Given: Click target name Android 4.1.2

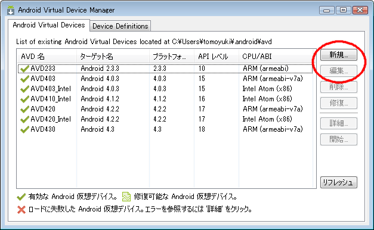Looking at the screenshot, I should (100, 99).
